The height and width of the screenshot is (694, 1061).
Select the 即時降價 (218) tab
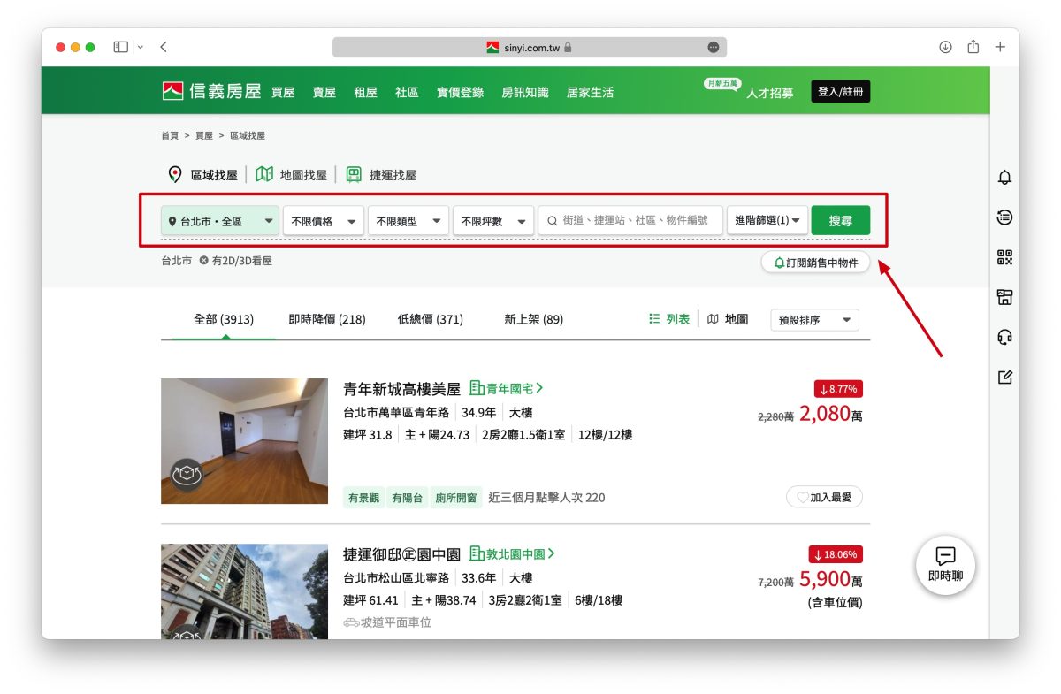[327, 319]
